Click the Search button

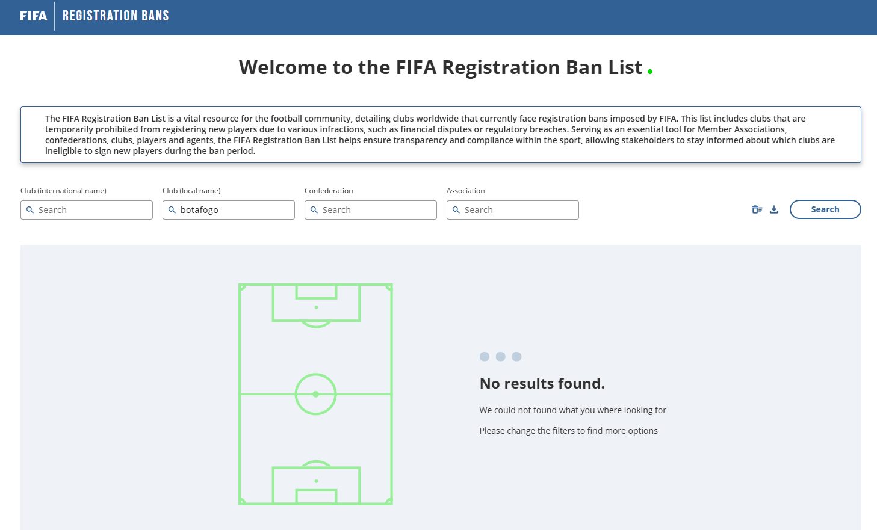[825, 209]
